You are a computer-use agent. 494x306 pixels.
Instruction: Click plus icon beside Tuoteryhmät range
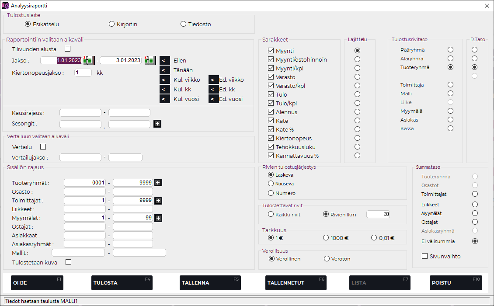(x=158, y=183)
